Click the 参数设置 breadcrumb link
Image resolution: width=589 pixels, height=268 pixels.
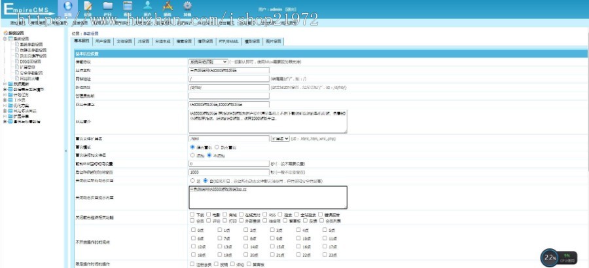90,33
